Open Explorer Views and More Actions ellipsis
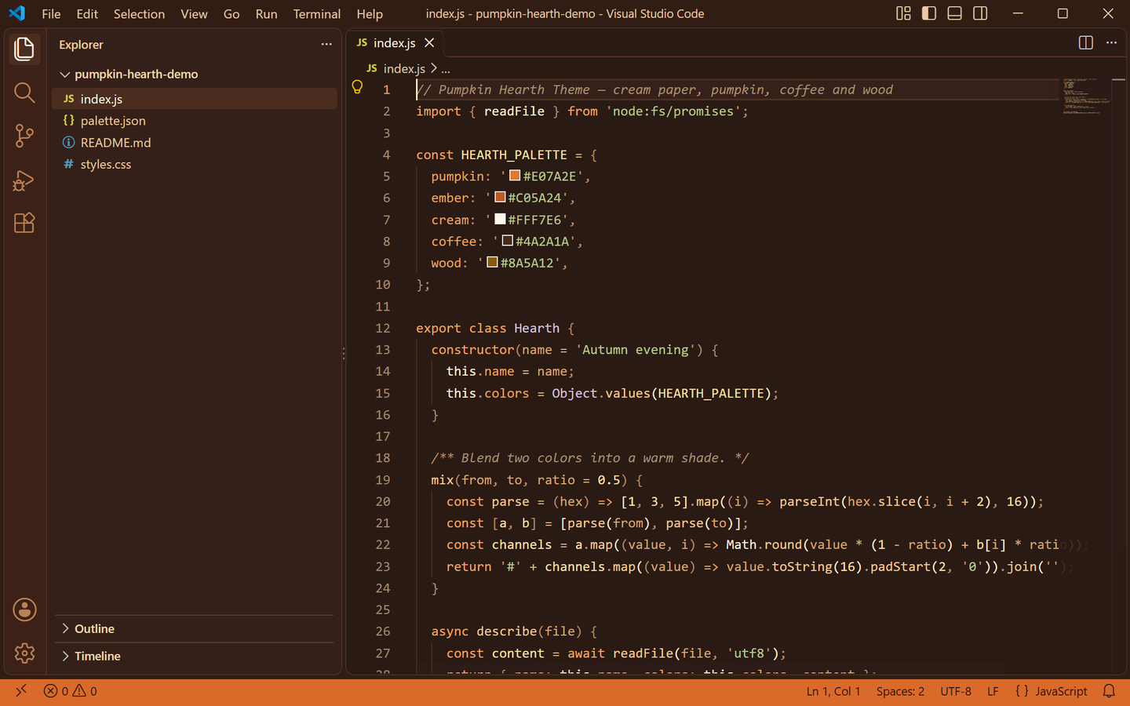 pyautogui.click(x=326, y=45)
